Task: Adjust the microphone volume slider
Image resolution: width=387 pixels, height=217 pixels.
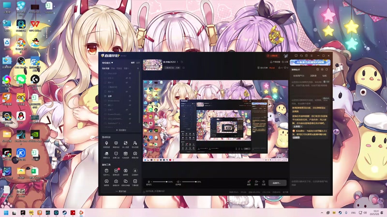Action: 160,182
